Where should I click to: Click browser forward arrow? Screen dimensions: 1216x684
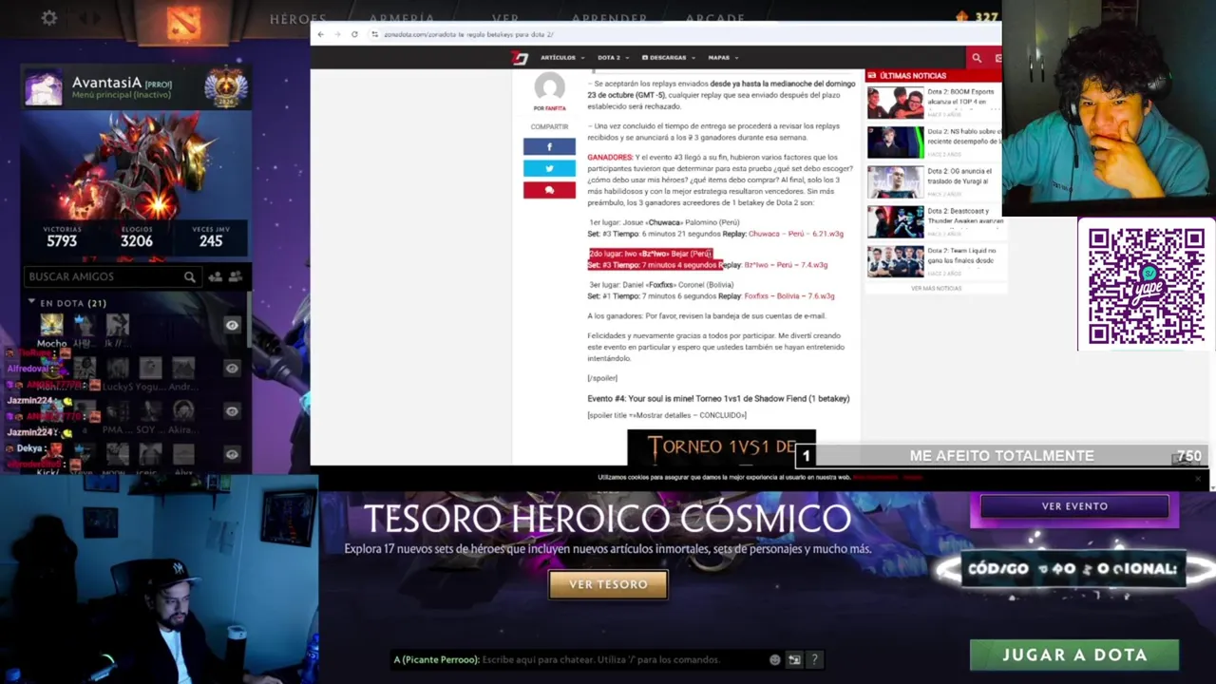[x=337, y=34]
